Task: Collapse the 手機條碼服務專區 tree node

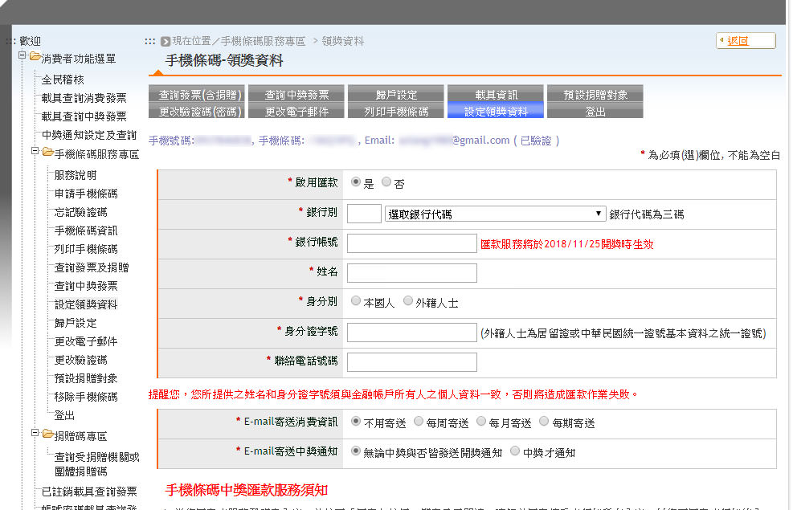Action: [x=36, y=153]
